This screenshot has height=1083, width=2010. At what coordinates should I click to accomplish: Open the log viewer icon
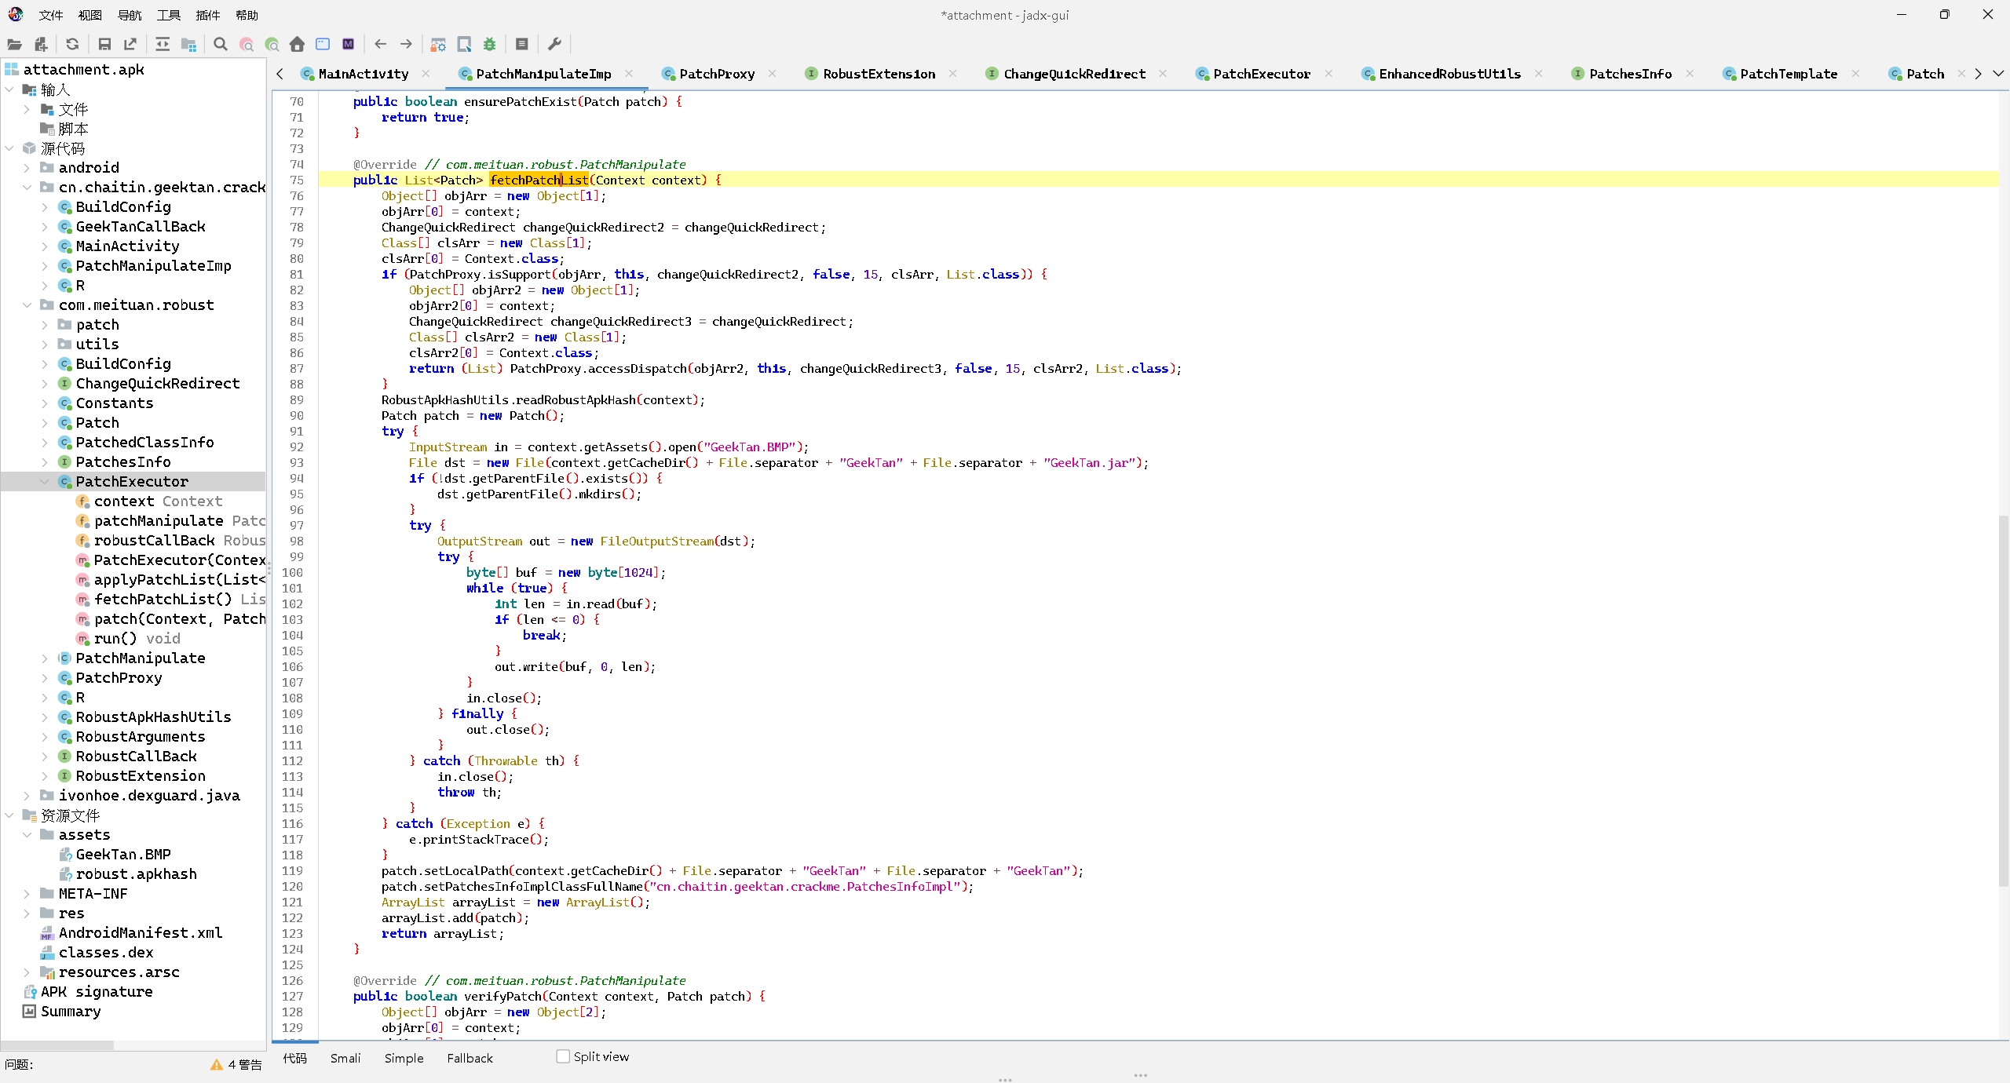click(522, 45)
